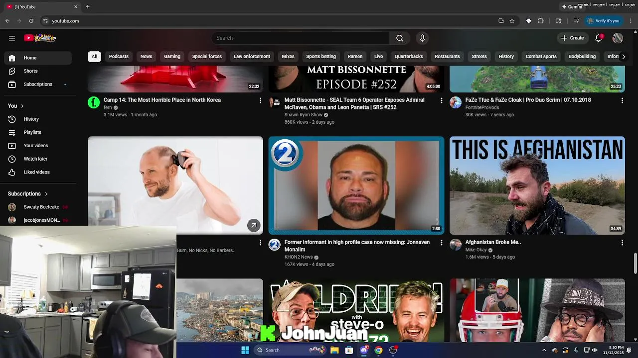Image resolution: width=638 pixels, height=358 pixels.
Task: Click the search magnifier button
Action: [400, 38]
